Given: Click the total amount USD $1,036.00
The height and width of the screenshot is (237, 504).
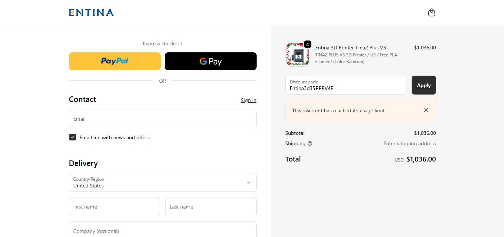Looking at the screenshot, I should [x=415, y=159].
